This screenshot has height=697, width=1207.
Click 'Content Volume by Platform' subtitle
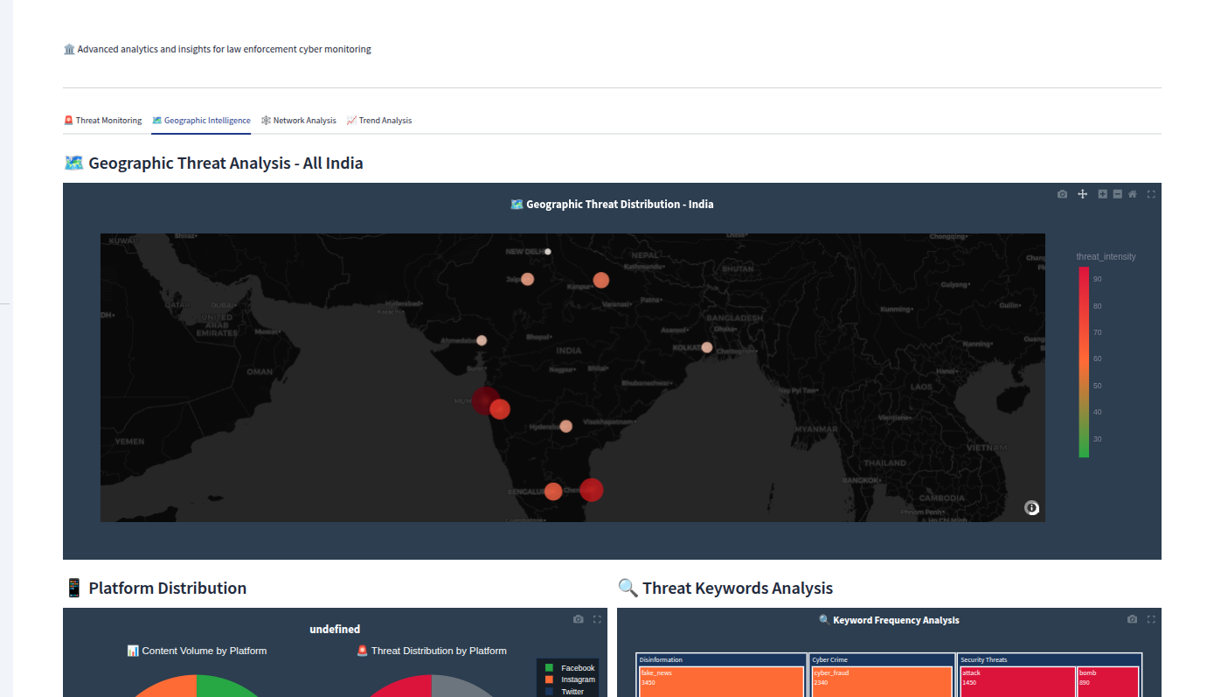point(197,651)
